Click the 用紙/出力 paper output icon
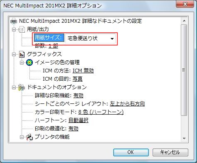The width and height of the screenshot is (197, 163). tap(22, 29)
